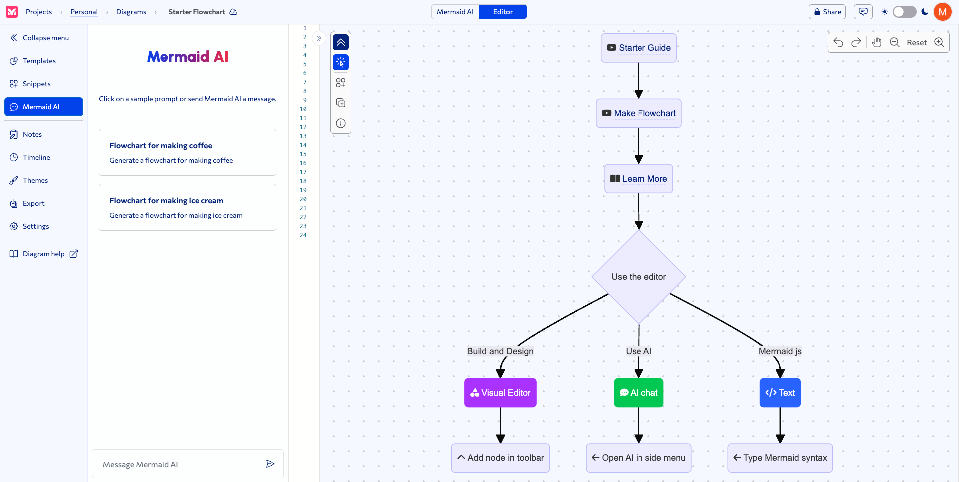
Task: Select the Open AI in side menu node
Action: pyautogui.click(x=639, y=458)
